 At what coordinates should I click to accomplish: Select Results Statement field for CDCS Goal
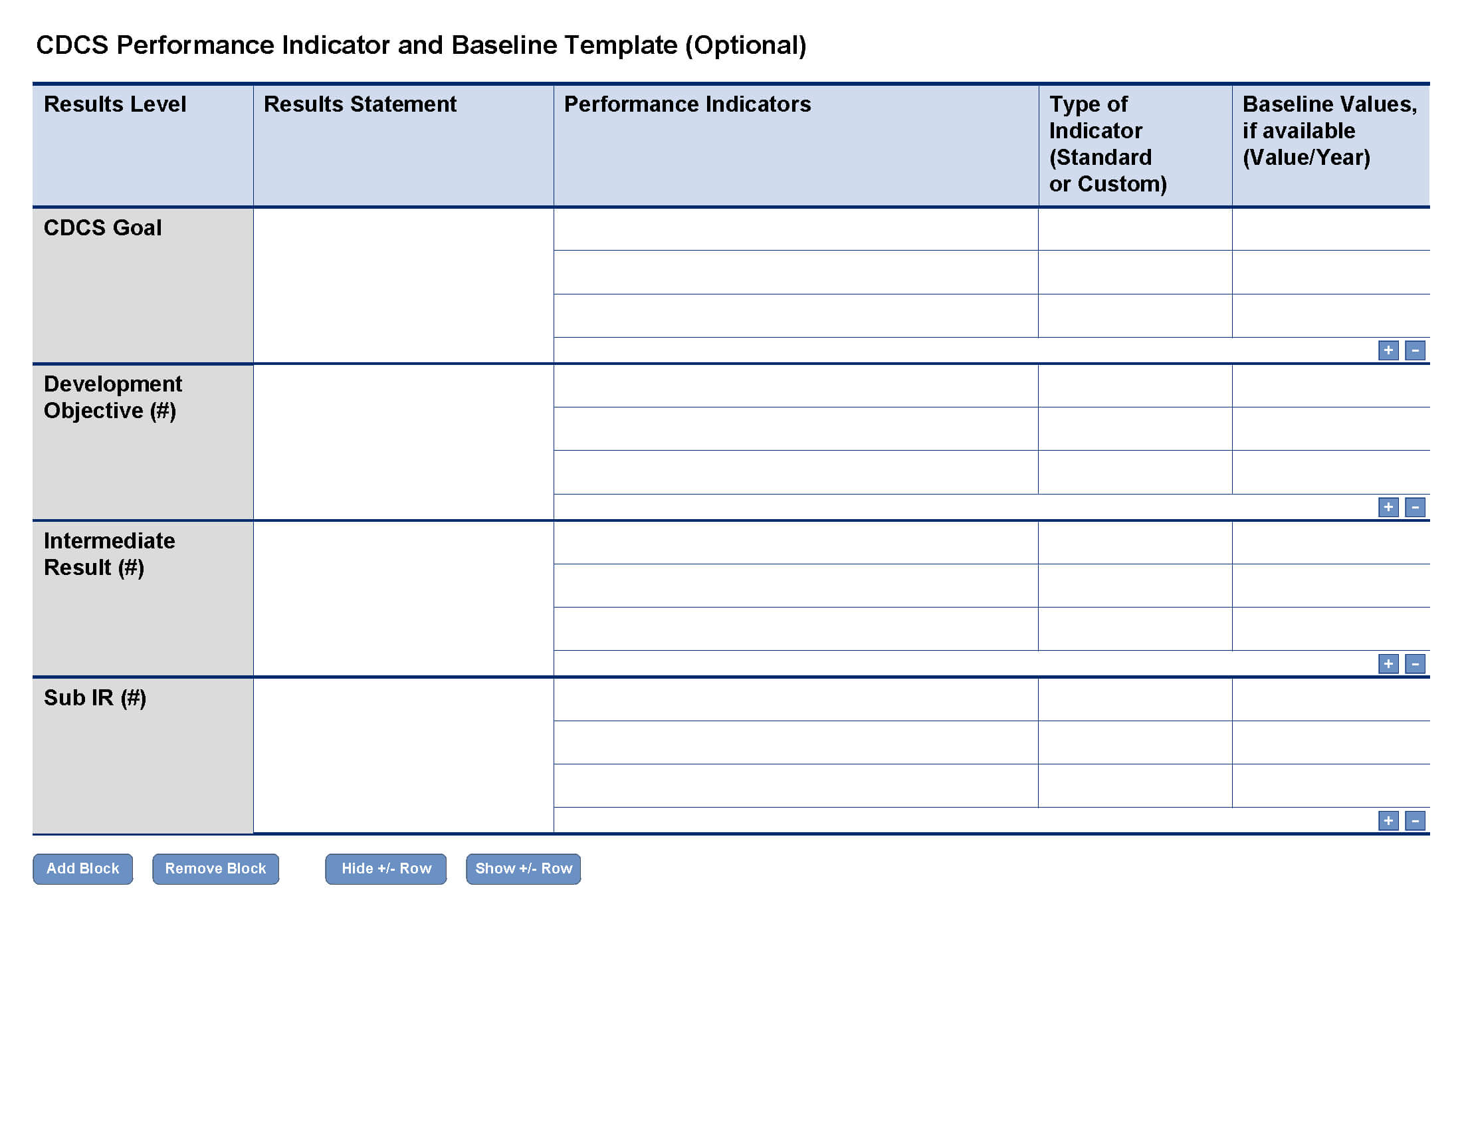402,285
